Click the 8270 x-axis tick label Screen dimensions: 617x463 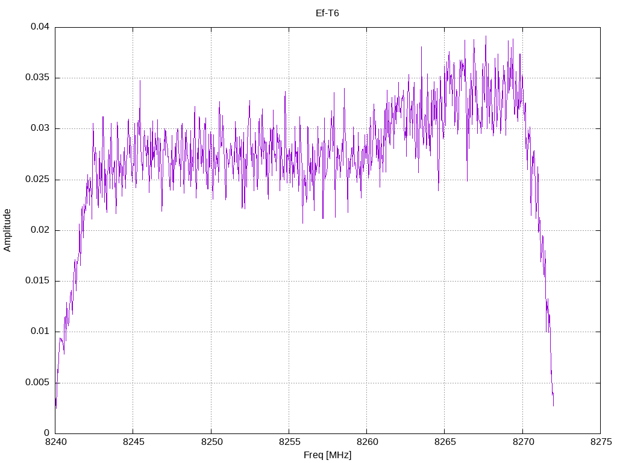(524, 442)
